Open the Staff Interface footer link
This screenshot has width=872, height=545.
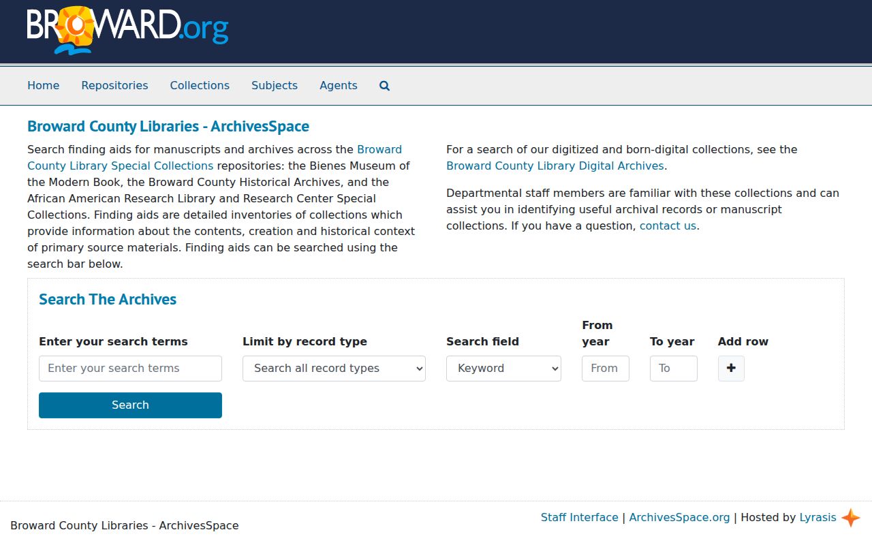[580, 517]
